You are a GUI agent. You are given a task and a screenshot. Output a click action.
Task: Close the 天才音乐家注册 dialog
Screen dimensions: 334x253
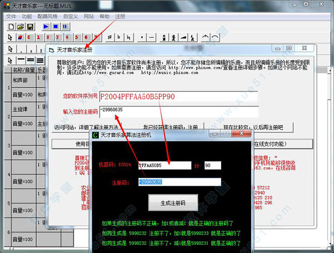coord(304,48)
